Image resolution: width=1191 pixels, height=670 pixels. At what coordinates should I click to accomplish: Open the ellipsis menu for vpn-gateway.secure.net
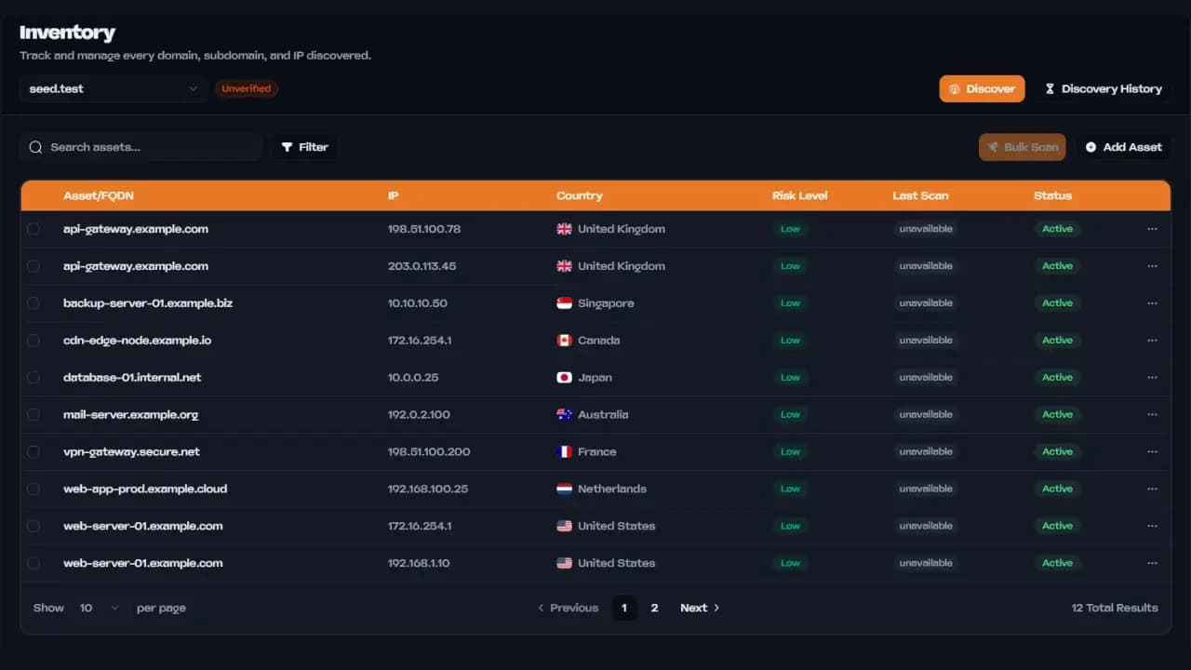pyautogui.click(x=1152, y=452)
